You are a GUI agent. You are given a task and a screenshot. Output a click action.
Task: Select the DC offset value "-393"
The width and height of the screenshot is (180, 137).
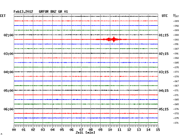[176, 40]
